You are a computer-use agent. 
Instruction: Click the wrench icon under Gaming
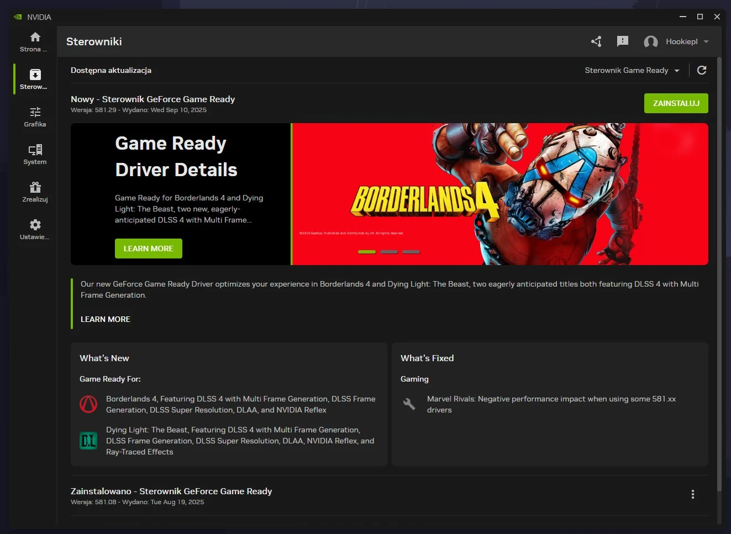pos(409,404)
